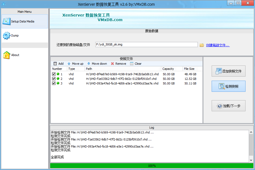Image resolution: width=255 pixels, height=170 pixels.
Task: Sort by the Path column header
Action: [x=123, y=69]
